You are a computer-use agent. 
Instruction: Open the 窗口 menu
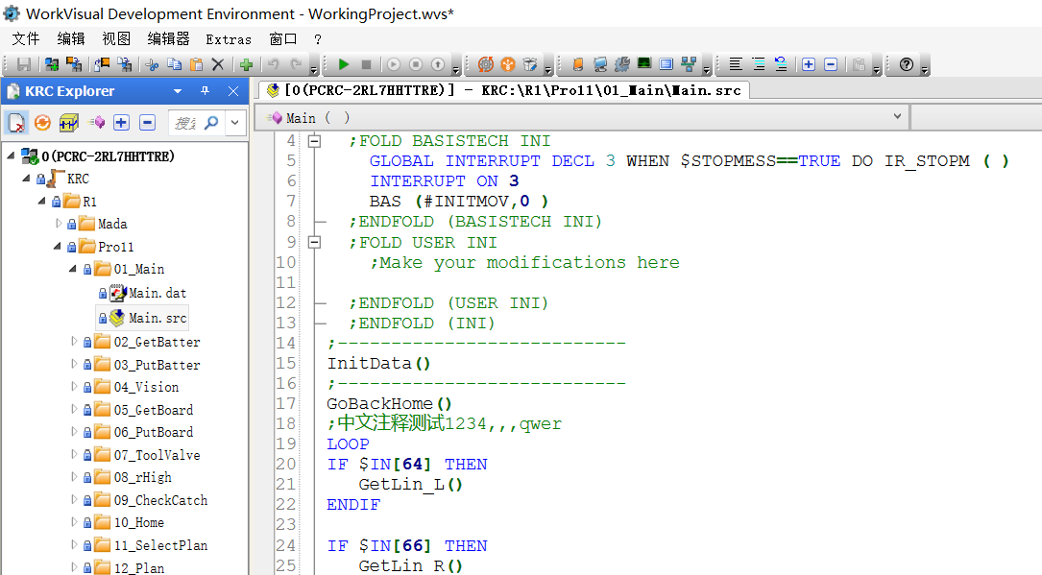point(283,39)
